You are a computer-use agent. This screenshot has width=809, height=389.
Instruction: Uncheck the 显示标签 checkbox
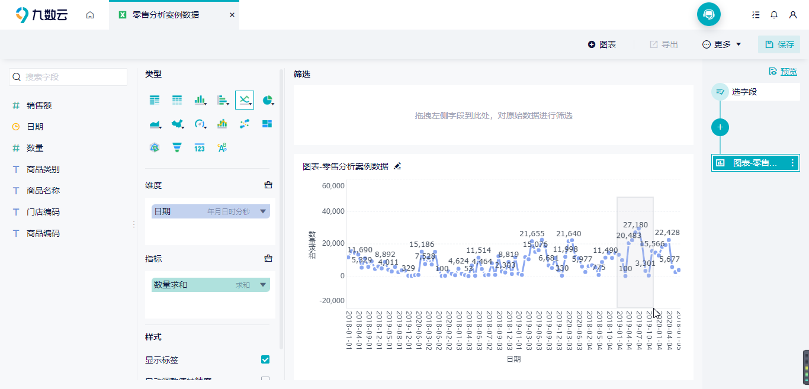(265, 360)
